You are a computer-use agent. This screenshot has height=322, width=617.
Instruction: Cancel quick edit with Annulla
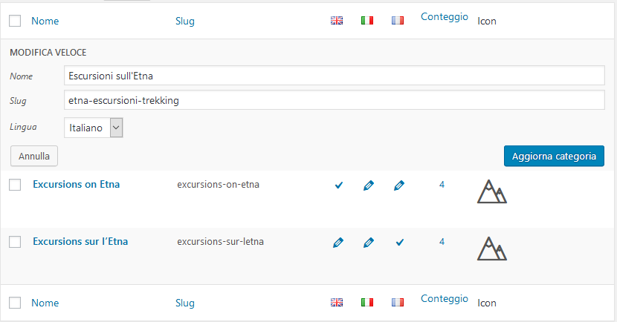point(34,156)
